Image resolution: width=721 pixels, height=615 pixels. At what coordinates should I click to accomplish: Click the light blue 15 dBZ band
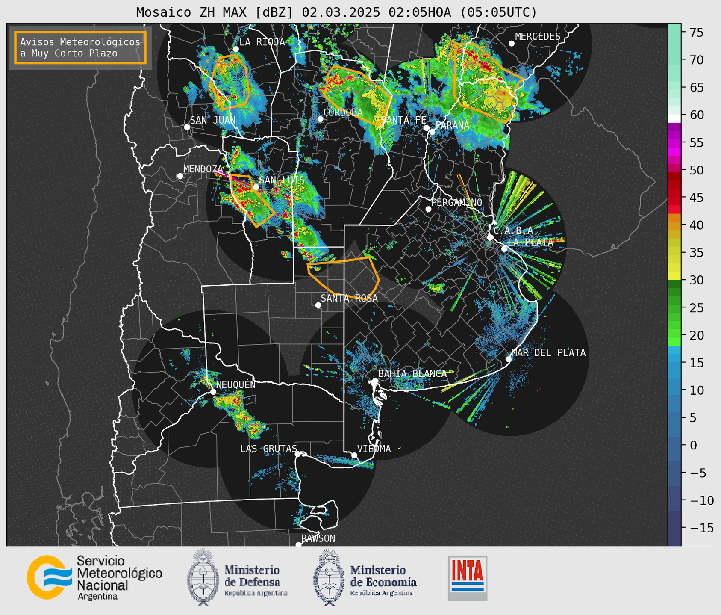coord(674,363)
